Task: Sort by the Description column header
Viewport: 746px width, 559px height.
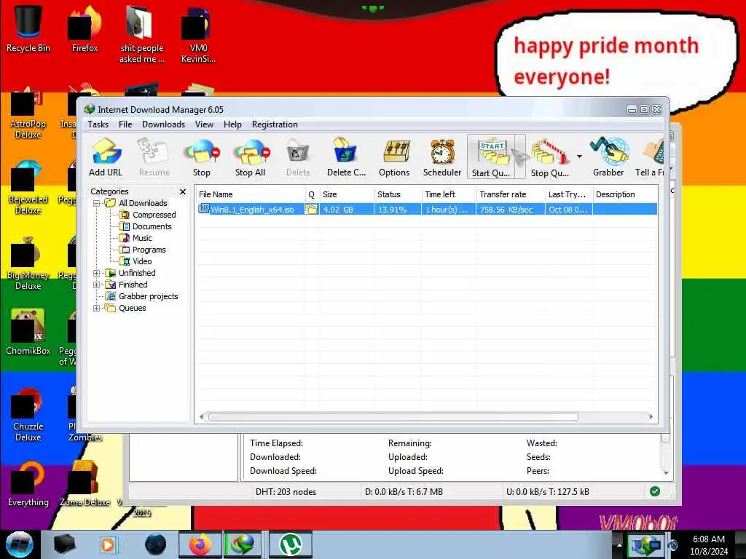Action: click(625, 194)
